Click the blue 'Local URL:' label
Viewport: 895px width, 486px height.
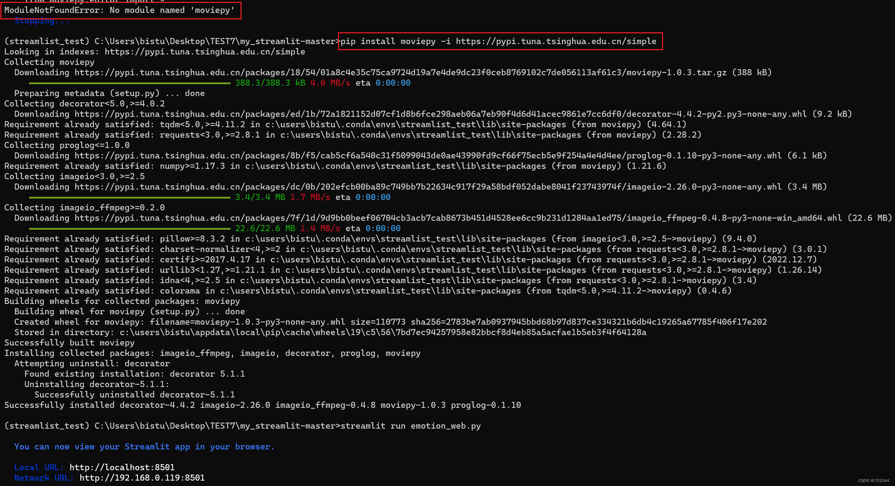(x=39, y=468)
